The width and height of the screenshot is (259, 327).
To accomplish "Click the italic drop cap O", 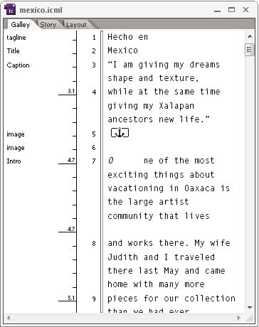I will 111,161.
